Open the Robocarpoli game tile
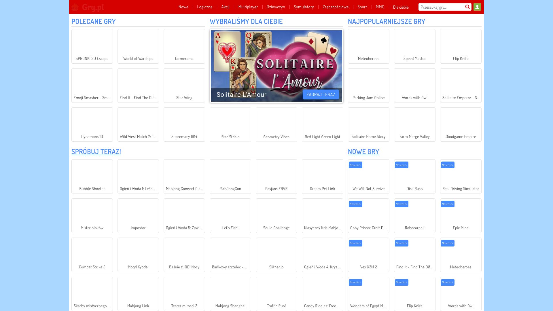 point(415,216)
